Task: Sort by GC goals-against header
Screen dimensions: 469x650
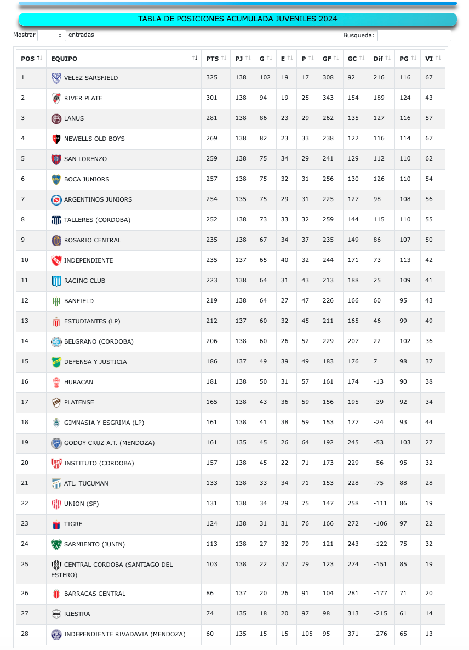Action: click(x=356, y=59)
